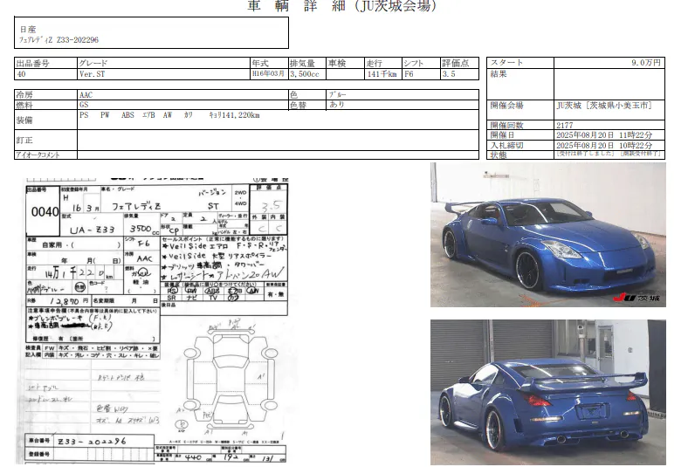
Task: Click the グレード column header
Action: coord(93,63)
